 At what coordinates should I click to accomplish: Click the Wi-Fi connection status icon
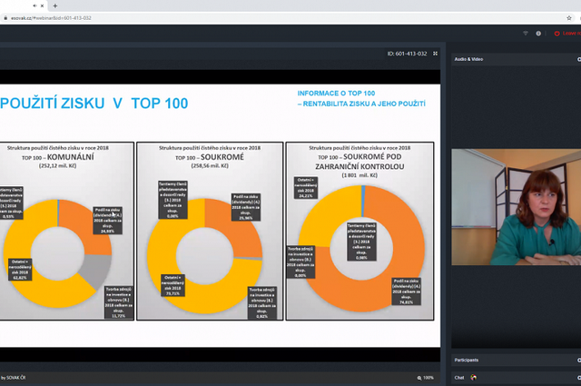click(525, 33)
